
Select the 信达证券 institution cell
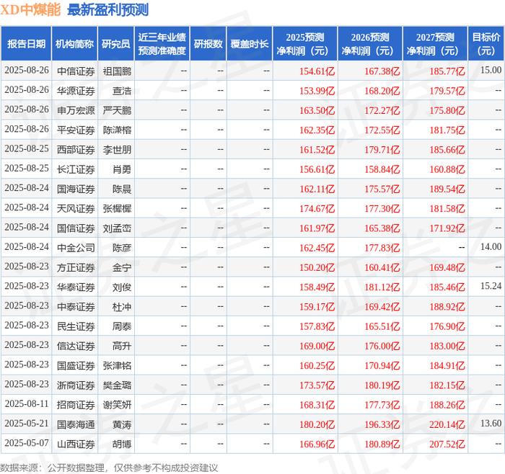click(x=76, y=346)
